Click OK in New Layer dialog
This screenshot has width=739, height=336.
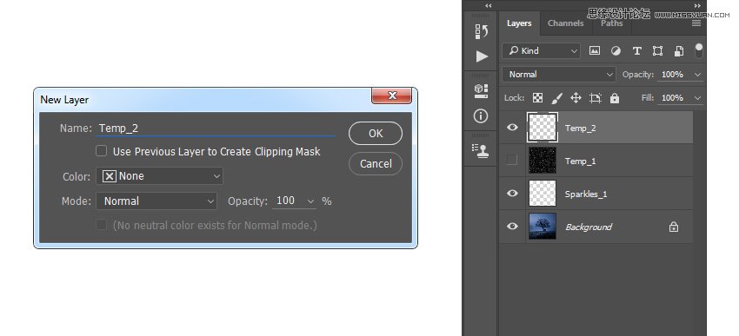click(376, 134)
